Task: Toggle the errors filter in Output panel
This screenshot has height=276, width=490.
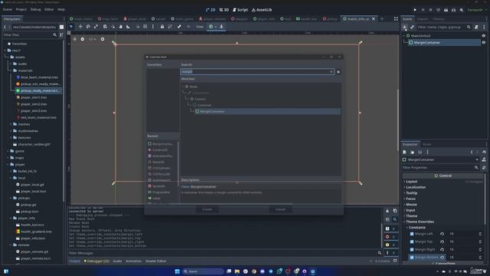Action: tap(390, 237)
